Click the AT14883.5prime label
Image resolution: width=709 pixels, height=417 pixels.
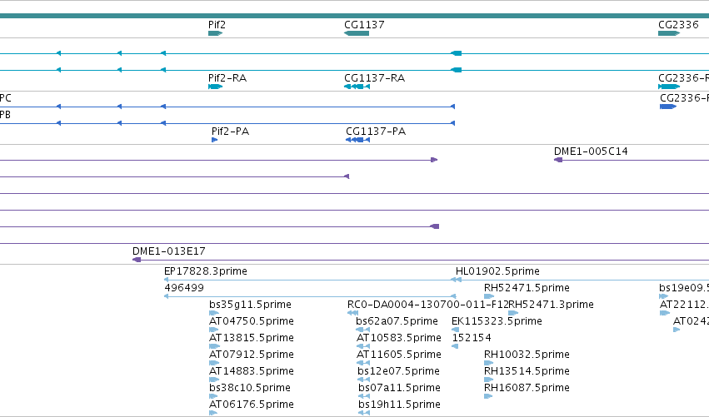click(x=251, y=371)
